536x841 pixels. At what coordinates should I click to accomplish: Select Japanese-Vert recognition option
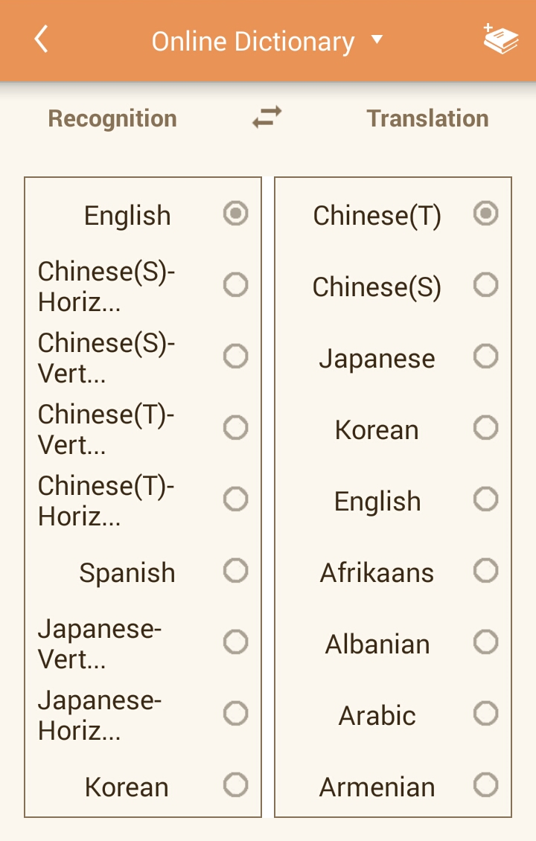tap(235, 642)
